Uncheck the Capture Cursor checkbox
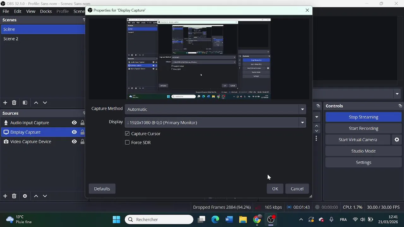 coord(127,134)
